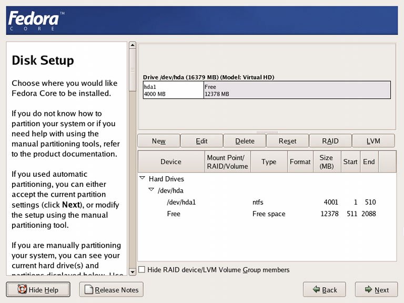This screenshot has width=404, height=303.
Task: Click the help panel scrollbar up arrow
Action: (133, 45)
